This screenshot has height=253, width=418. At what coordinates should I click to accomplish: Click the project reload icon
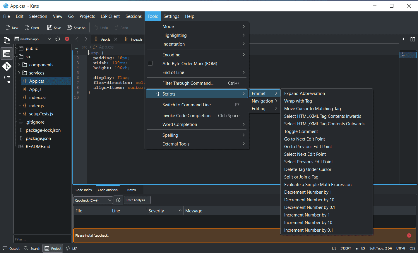[x=58, y=39]
